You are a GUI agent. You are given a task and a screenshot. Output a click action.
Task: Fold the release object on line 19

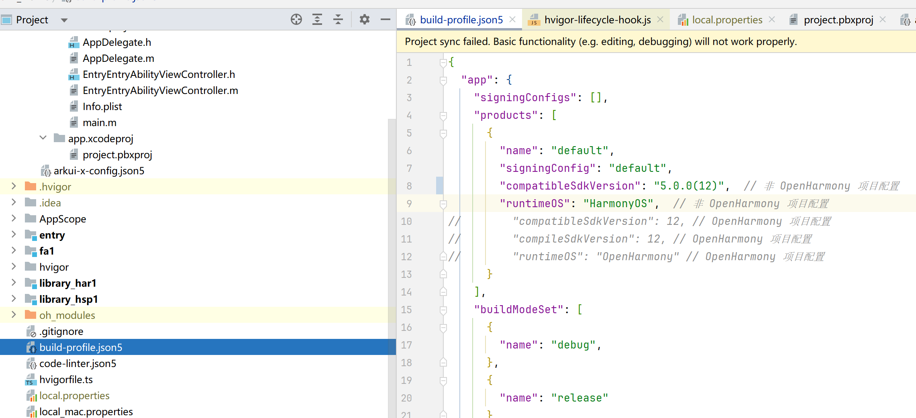tap(443, 381)
